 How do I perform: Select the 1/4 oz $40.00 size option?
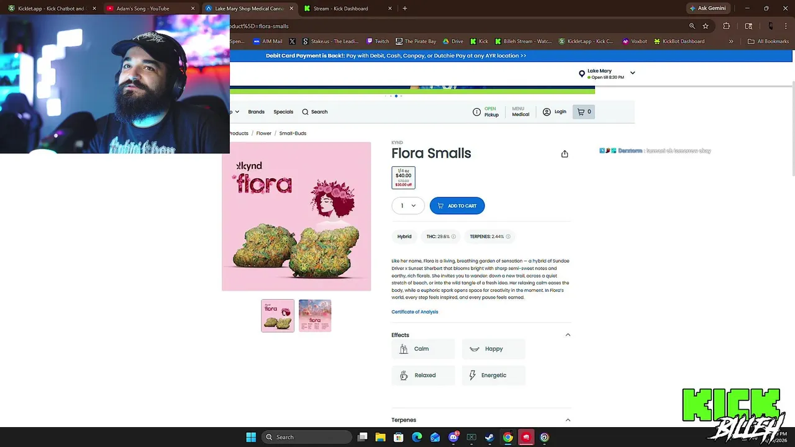tap(403, 178)
